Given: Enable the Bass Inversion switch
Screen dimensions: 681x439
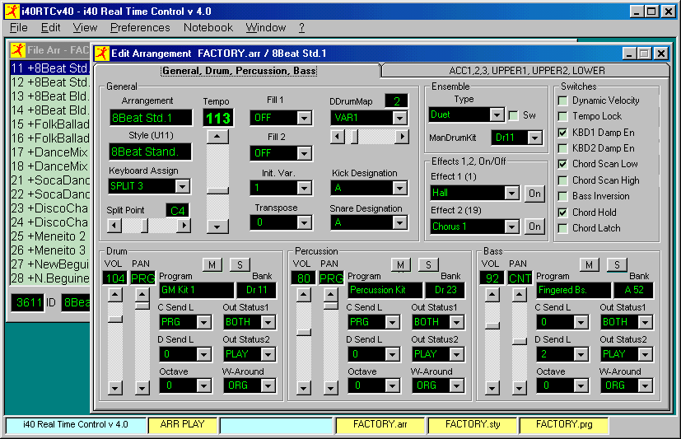Looking at the screenshot, I should (x=562, y=196).
